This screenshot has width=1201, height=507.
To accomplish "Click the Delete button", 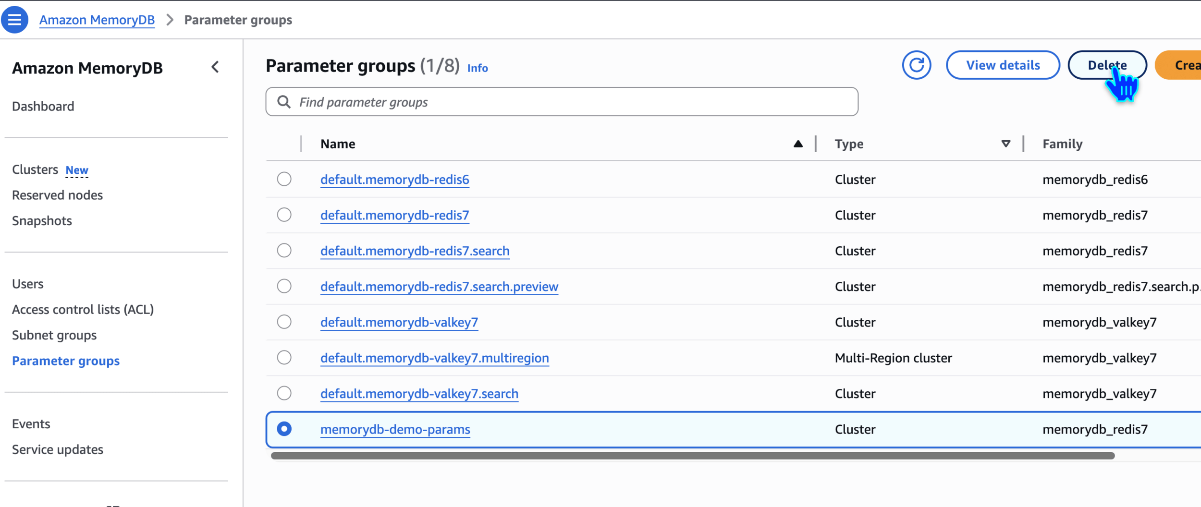I will pyautogui.click(x=1107, y=65).
